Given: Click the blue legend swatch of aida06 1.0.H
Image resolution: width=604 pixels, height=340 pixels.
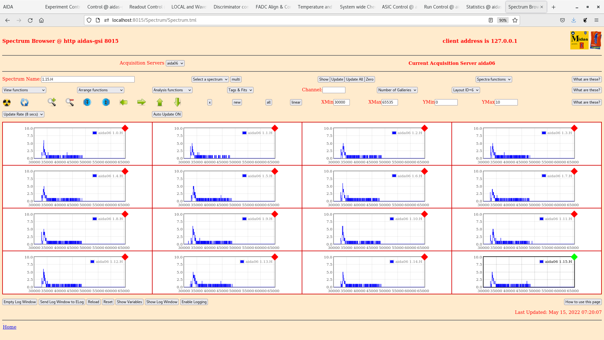Looking at the screenshot, I should click(x=95, y=133).
